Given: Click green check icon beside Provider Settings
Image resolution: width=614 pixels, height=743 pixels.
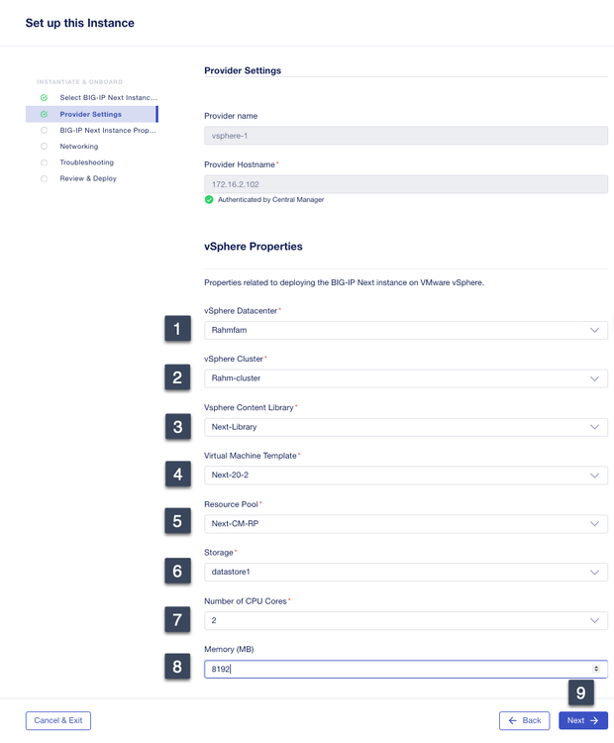Looking at the screenshot, I should click(45, 114).
